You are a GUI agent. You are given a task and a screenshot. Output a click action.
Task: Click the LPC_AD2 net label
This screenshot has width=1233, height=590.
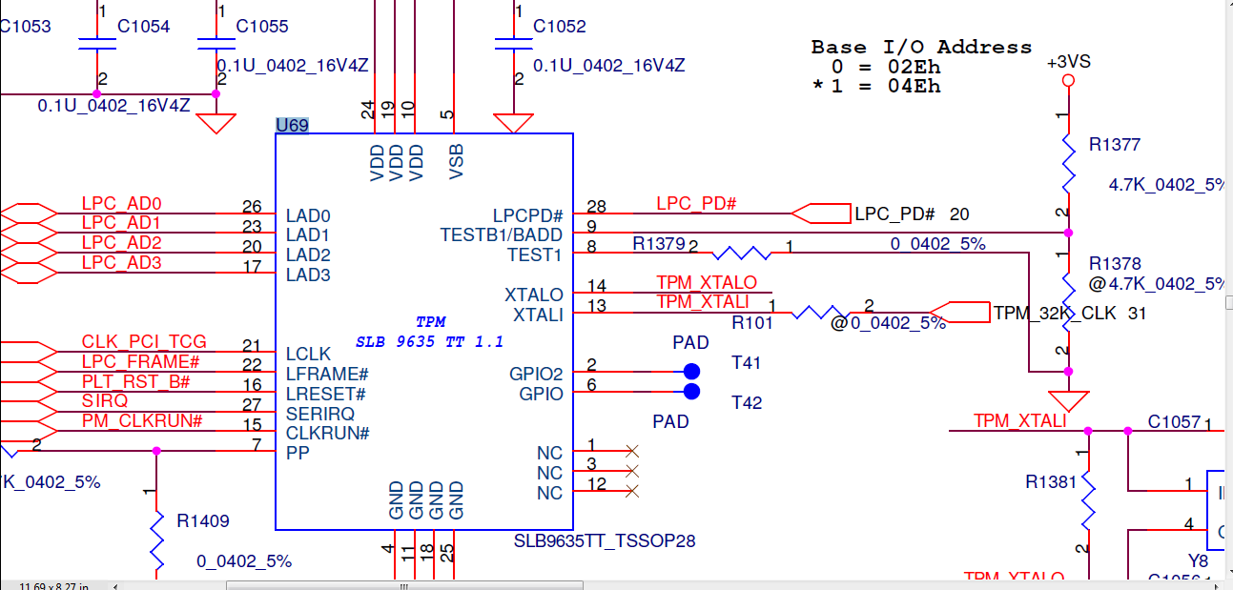point(121,243)
